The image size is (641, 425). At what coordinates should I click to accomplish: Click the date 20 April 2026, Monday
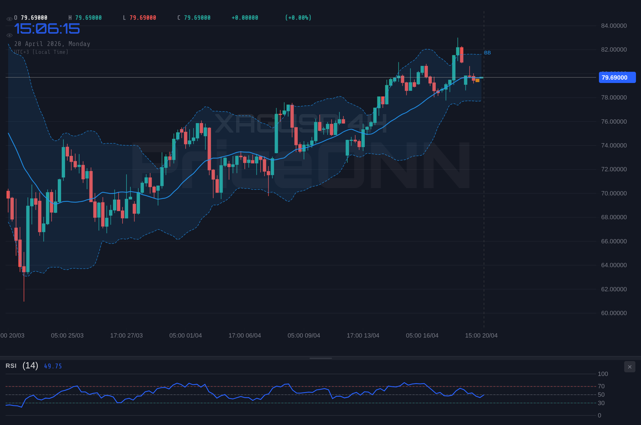(x=52, y=44)
